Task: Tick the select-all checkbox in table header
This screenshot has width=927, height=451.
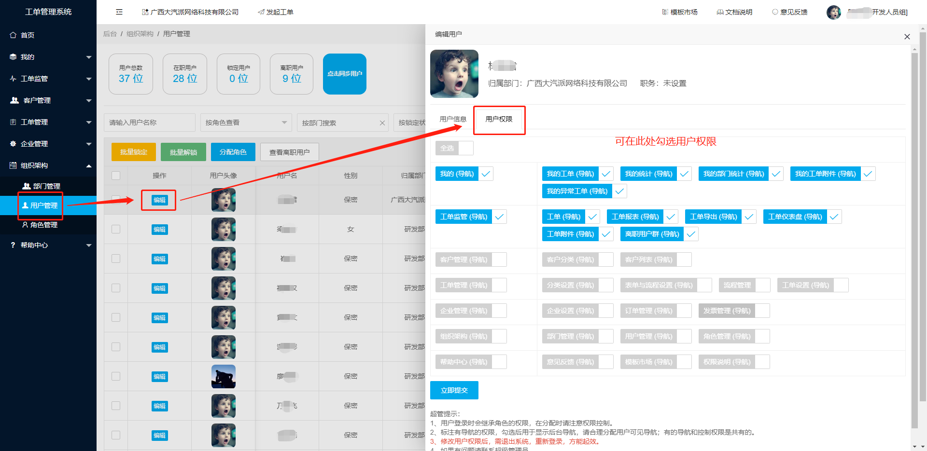Action: tap(116, 176)
